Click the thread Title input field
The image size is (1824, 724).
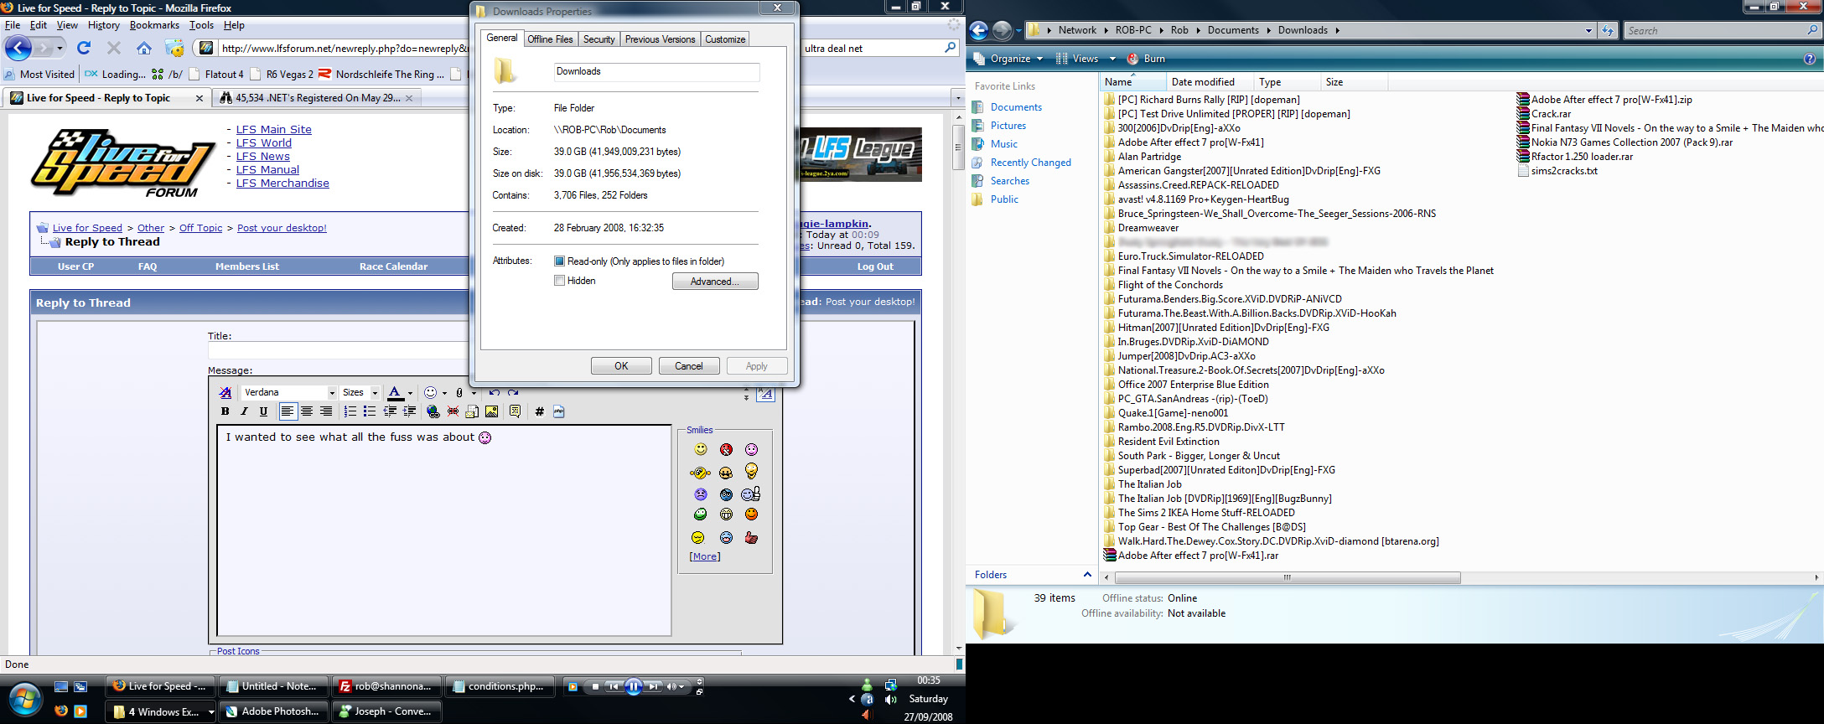coord(339,350)
